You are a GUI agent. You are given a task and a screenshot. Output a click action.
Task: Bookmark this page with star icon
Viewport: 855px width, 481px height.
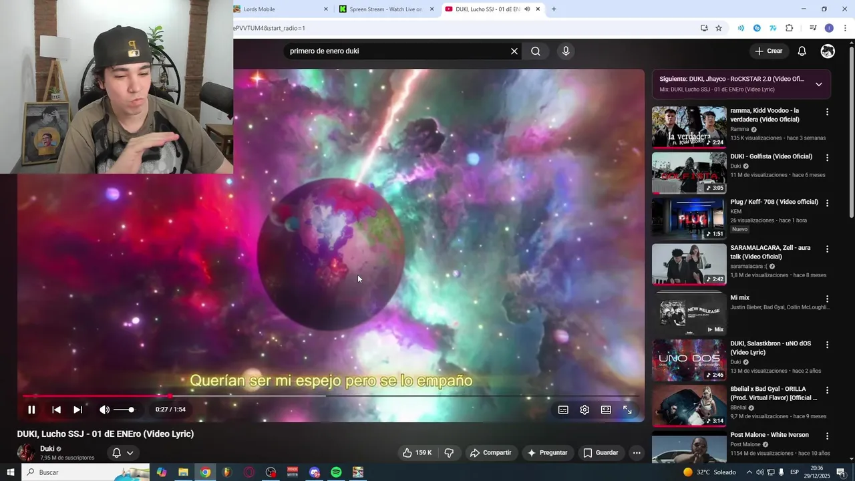719,28
